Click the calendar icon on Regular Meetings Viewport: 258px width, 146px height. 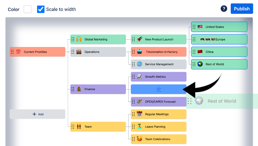(139, 114)
